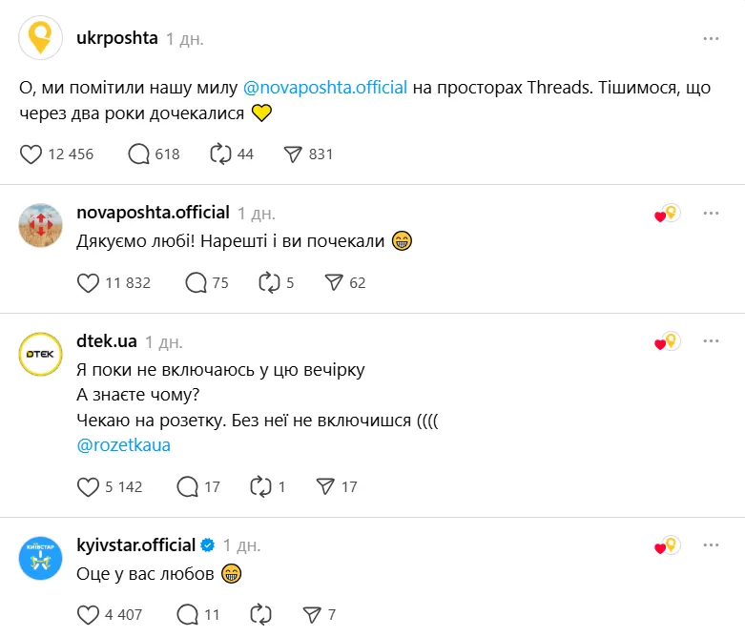The width and height of the screenshot is (745, 637).
Task: Open the ukrposhta profile avatar
Action: (x=41, y=39)
